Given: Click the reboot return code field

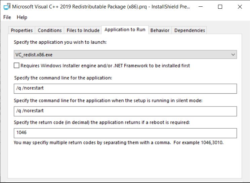Looking at the screenshot, I should point(125,133).
